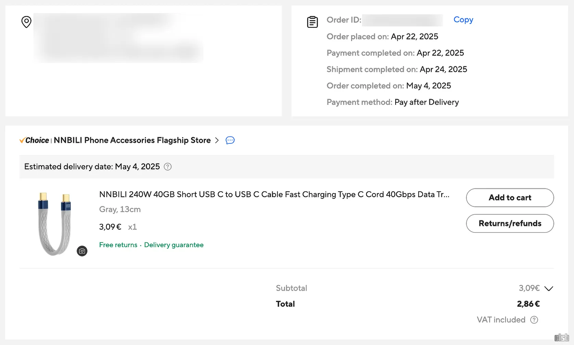Open chat with the store

230,140
